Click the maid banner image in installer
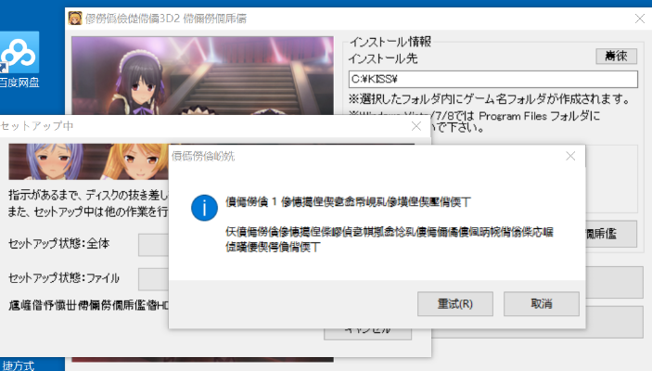The image size is (652, 371). [x=202, y=76]
